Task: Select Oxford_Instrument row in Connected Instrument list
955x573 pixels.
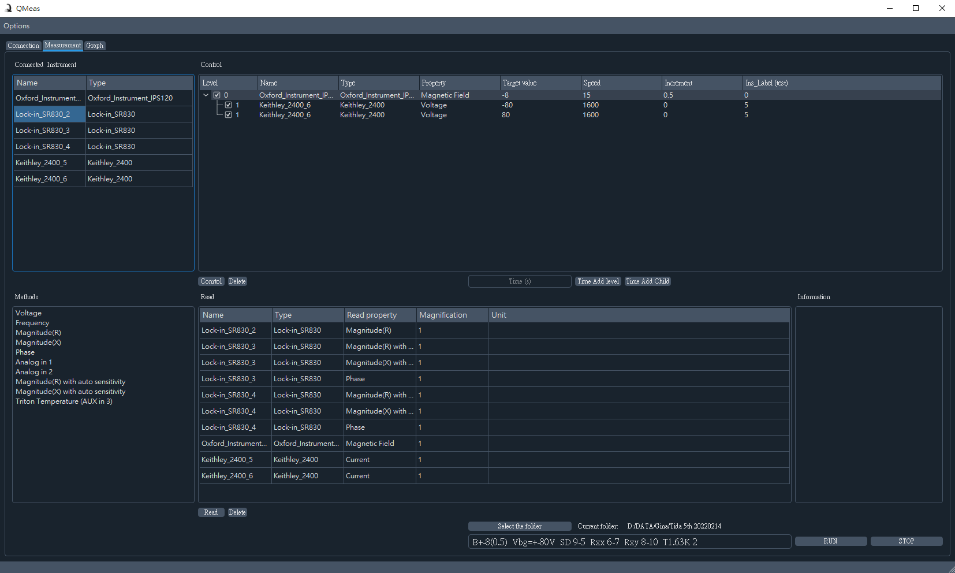Action: [x=103, y=98]
